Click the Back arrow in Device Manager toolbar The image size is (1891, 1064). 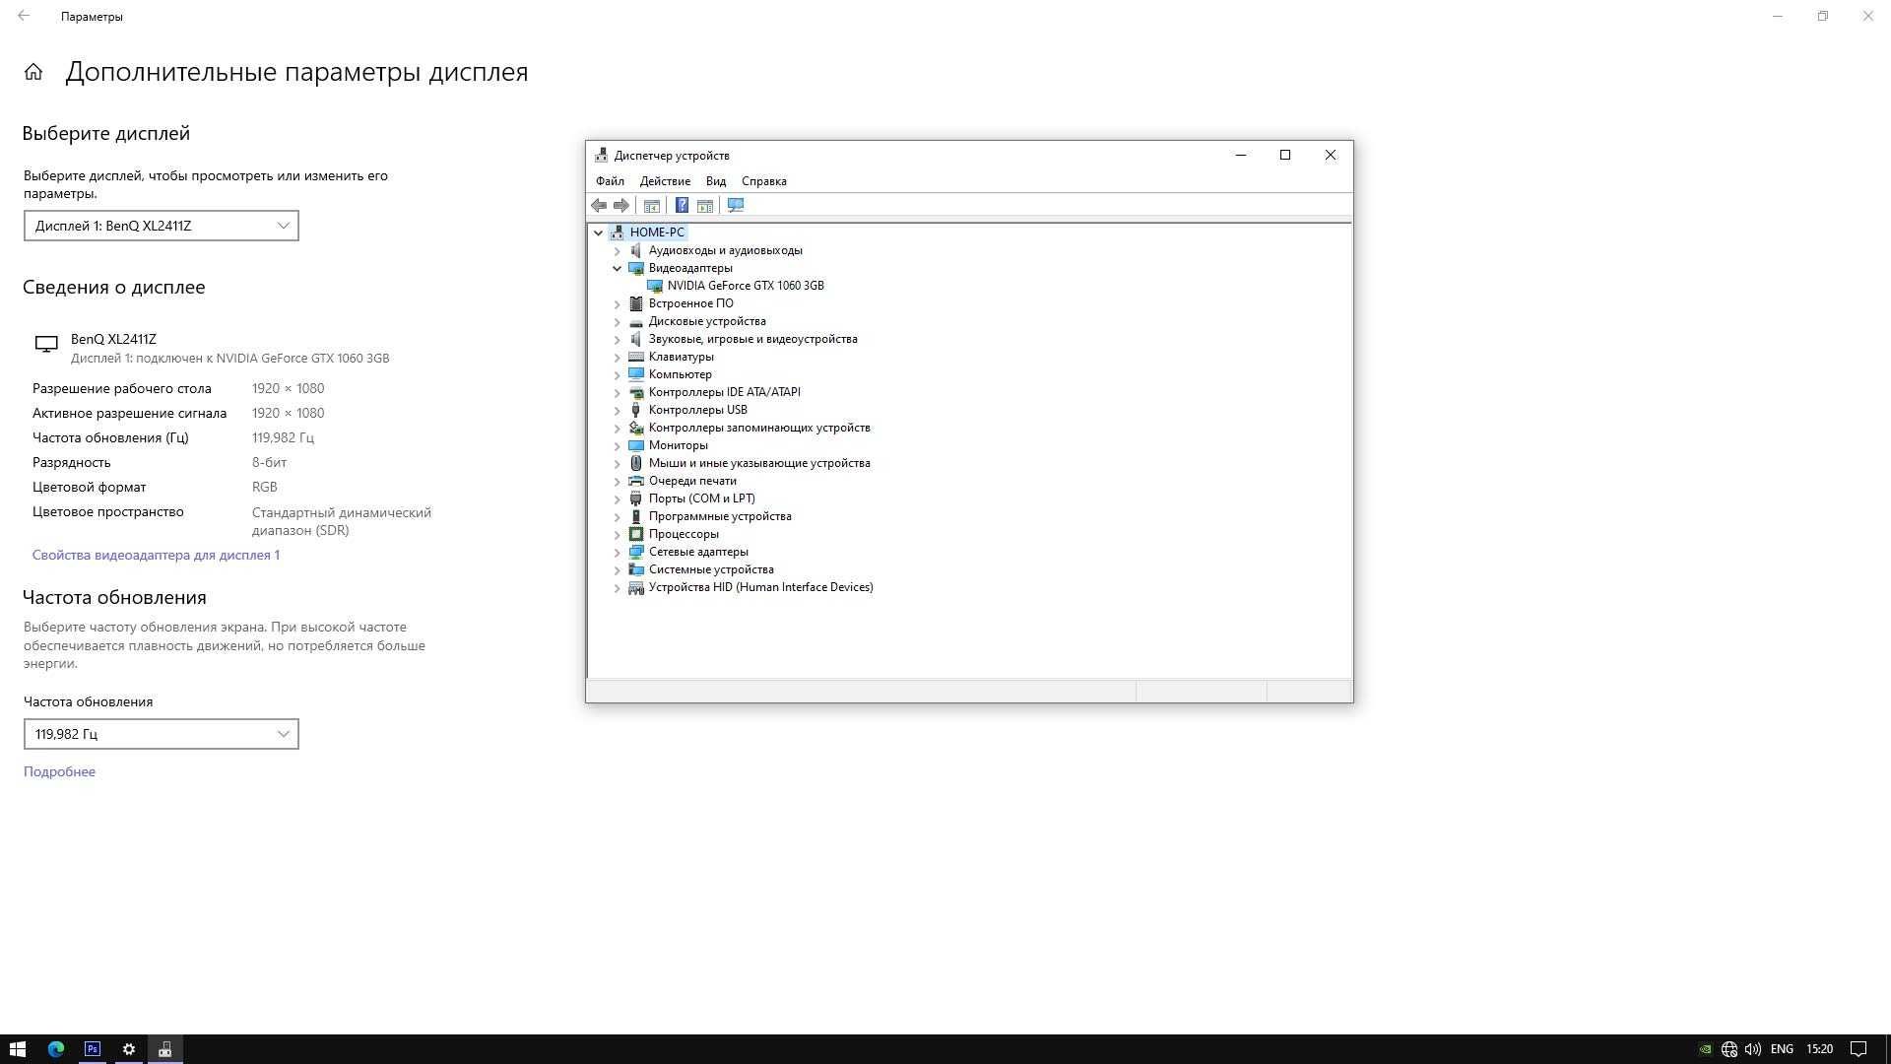(599, 205)
